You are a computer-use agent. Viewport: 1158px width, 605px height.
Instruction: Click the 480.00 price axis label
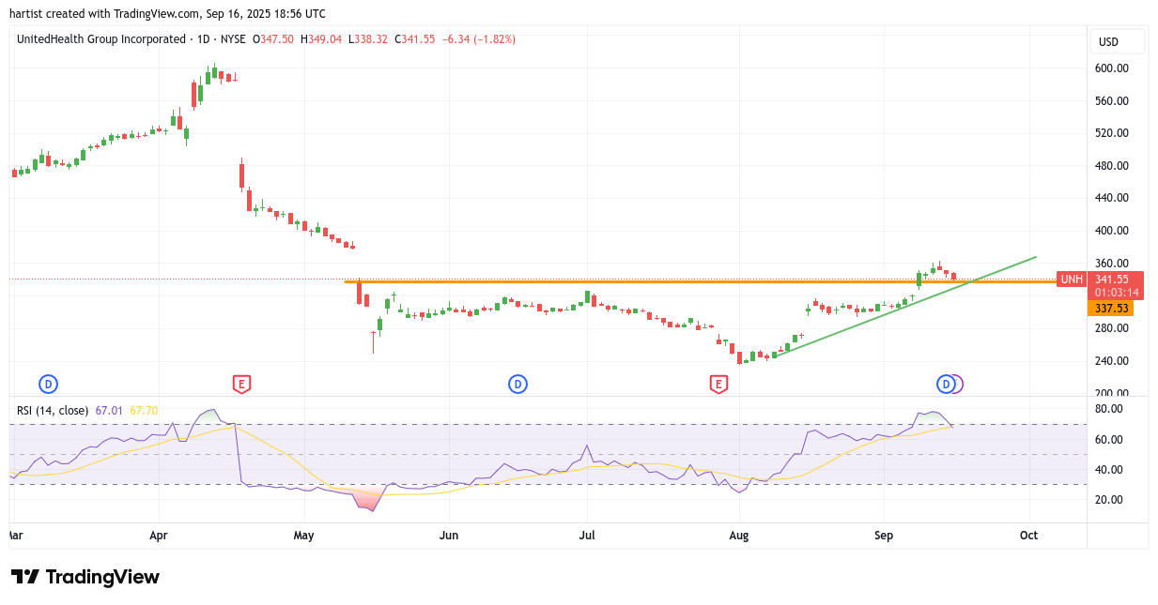pyautogui.click(x=1112, y=166)
